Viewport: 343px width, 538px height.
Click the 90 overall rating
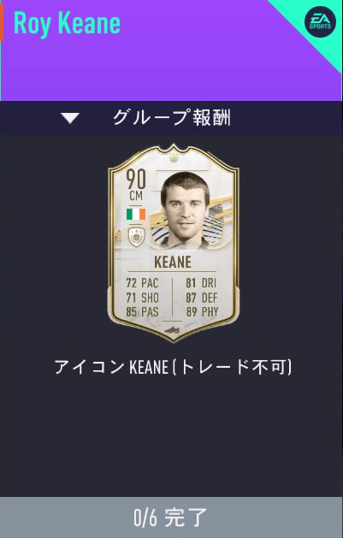136,179
